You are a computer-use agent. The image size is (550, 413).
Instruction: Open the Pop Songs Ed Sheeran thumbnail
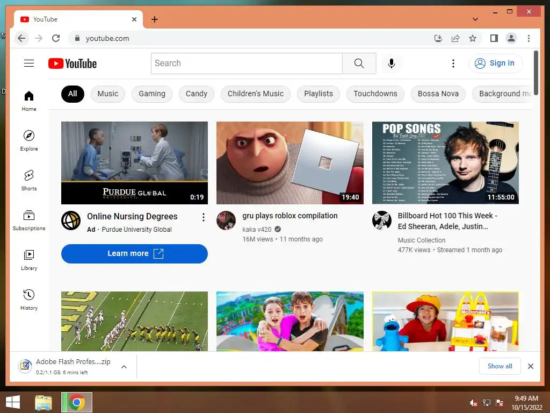tap(445, 163)
